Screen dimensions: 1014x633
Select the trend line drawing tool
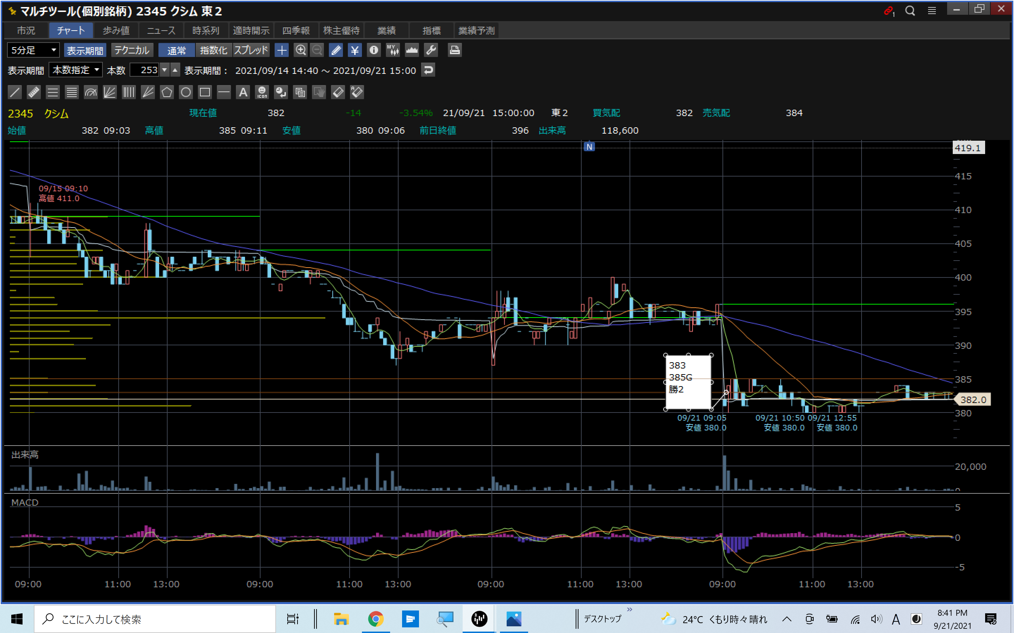click(x=15, y=92)
